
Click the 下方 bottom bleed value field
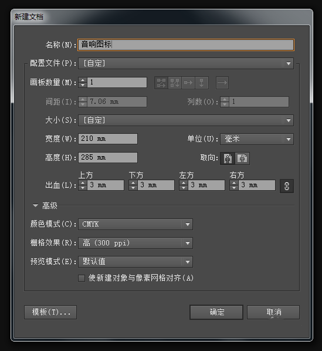coord(156,185)
